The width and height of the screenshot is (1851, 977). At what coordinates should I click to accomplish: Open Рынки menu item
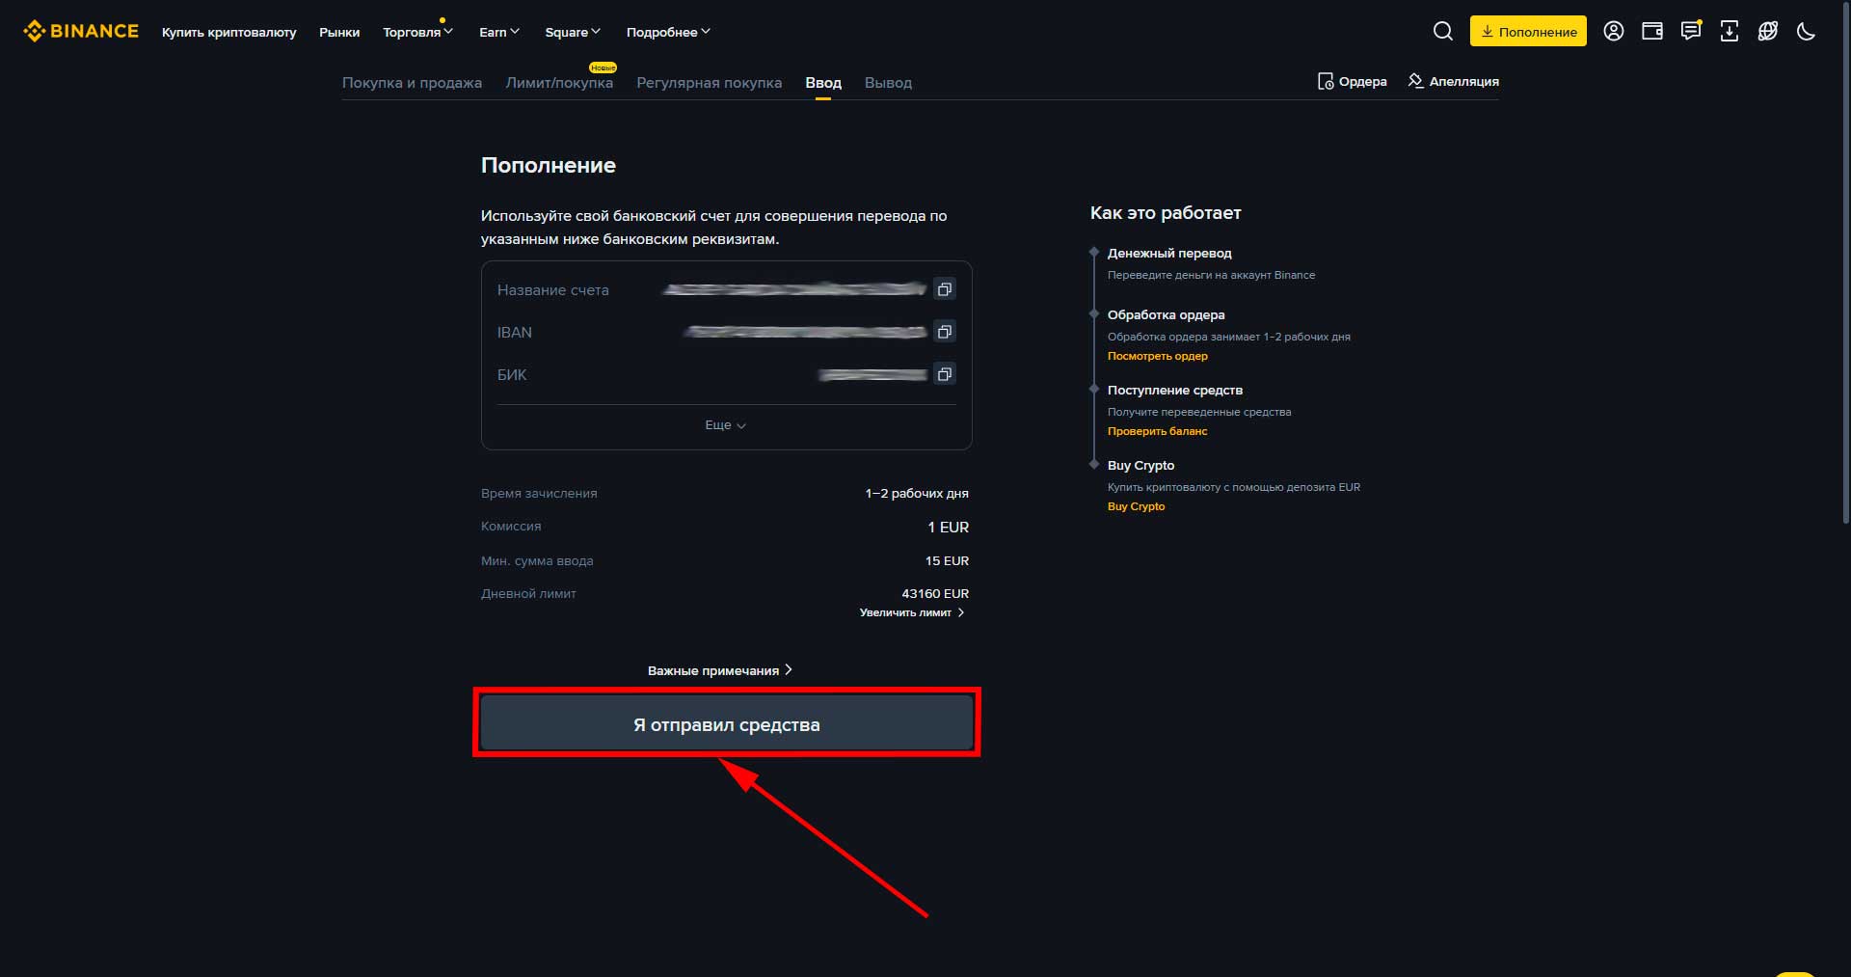(x=339, y=32)
